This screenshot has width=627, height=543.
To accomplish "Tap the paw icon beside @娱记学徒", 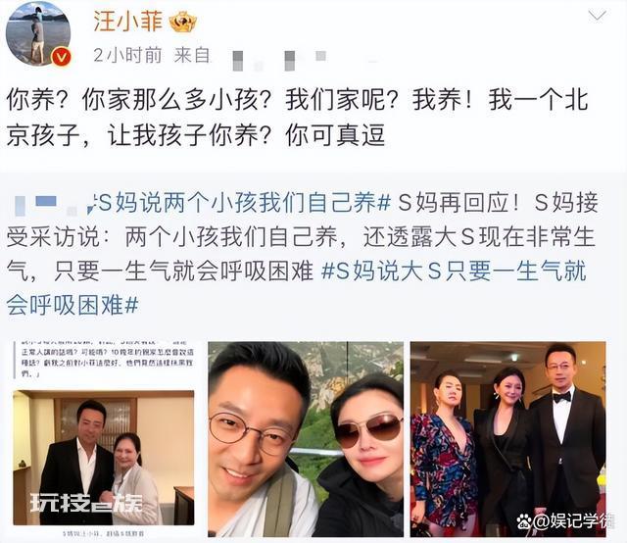I will [x=524, y=521].
